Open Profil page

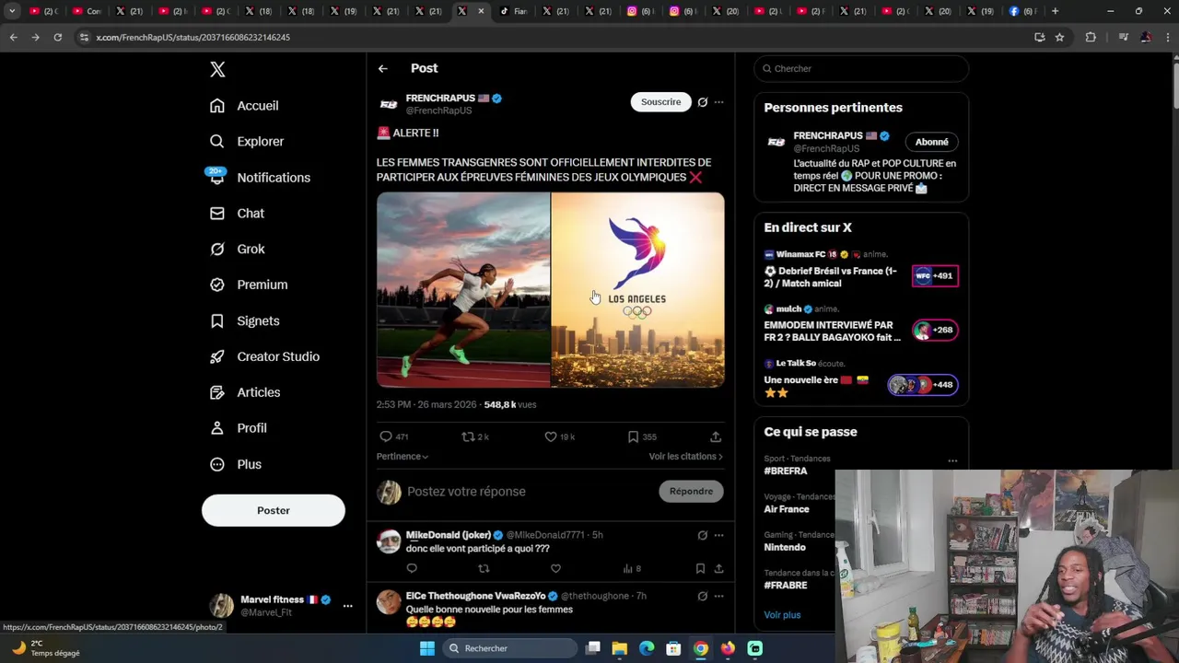pos(238,428)
